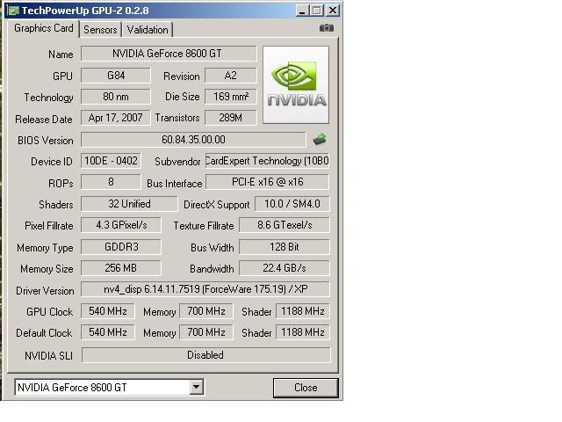Click the GPU field showing G84
Viewport: 562px width, 422px height.
tap(116, 76)
